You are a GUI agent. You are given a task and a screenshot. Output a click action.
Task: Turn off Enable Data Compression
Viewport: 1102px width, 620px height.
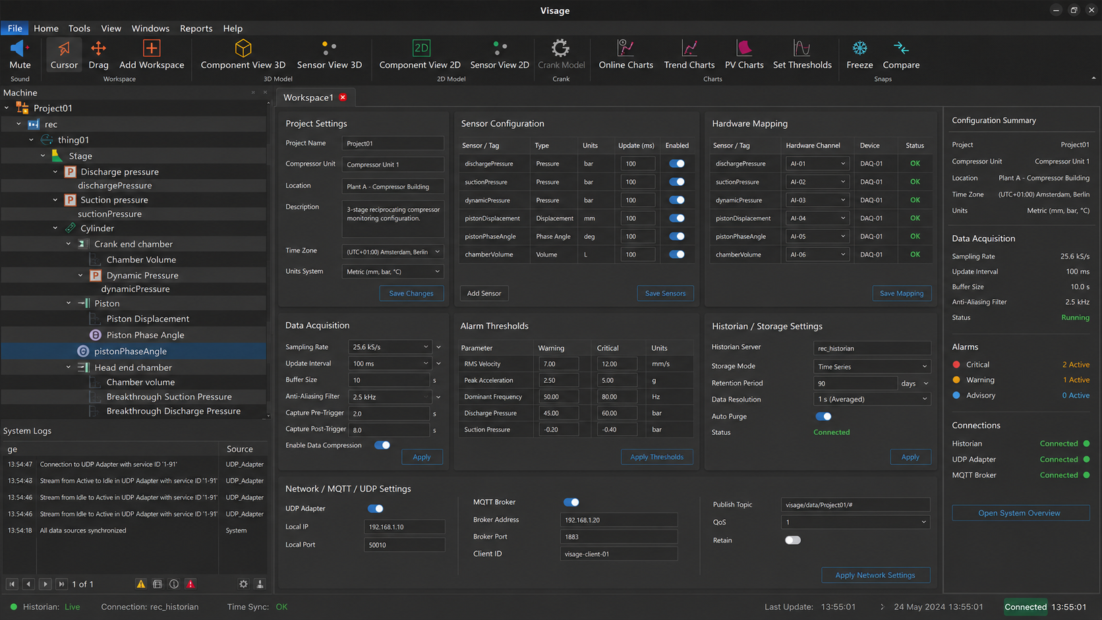[382, 445]
